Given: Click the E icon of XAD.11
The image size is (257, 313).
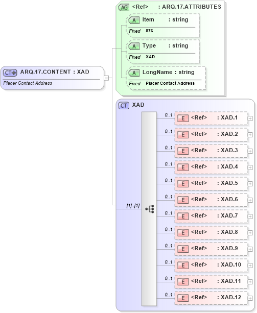Looking at the screenshot, I should coord(183,282).
